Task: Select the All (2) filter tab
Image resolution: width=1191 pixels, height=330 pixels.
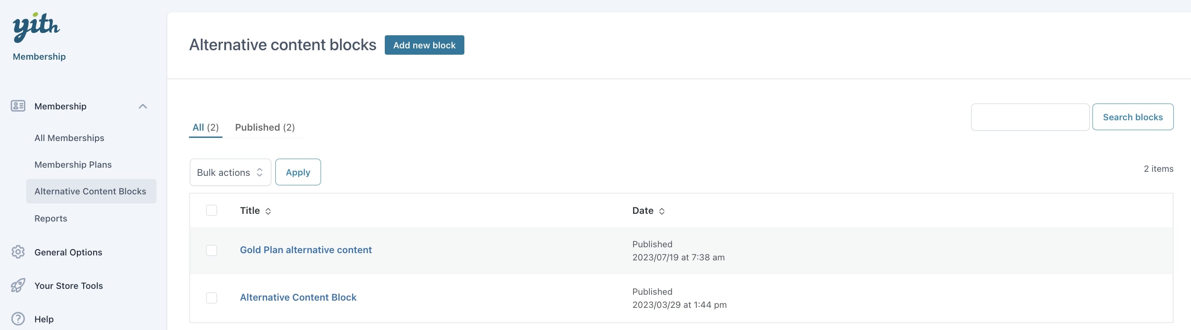Action: pos(205,127)
